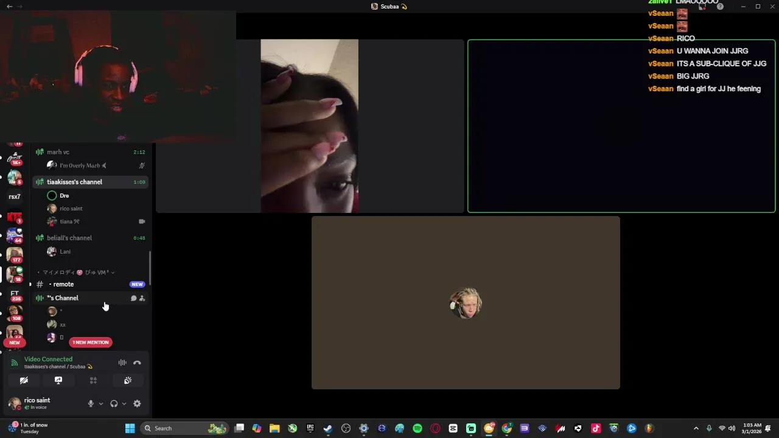
Task: Create invite for *'s Channel
Action: 142,298
